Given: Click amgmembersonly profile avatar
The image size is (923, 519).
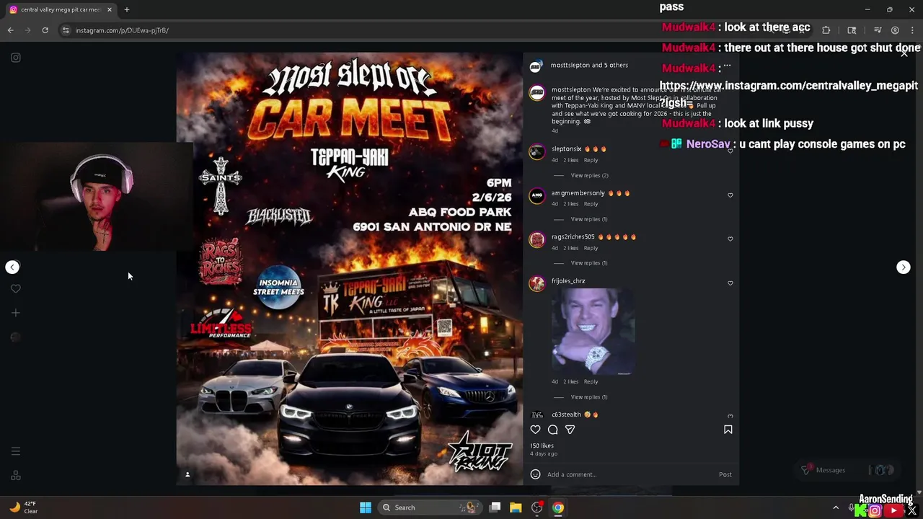Looking at the screenshot, I should point(537,196).
